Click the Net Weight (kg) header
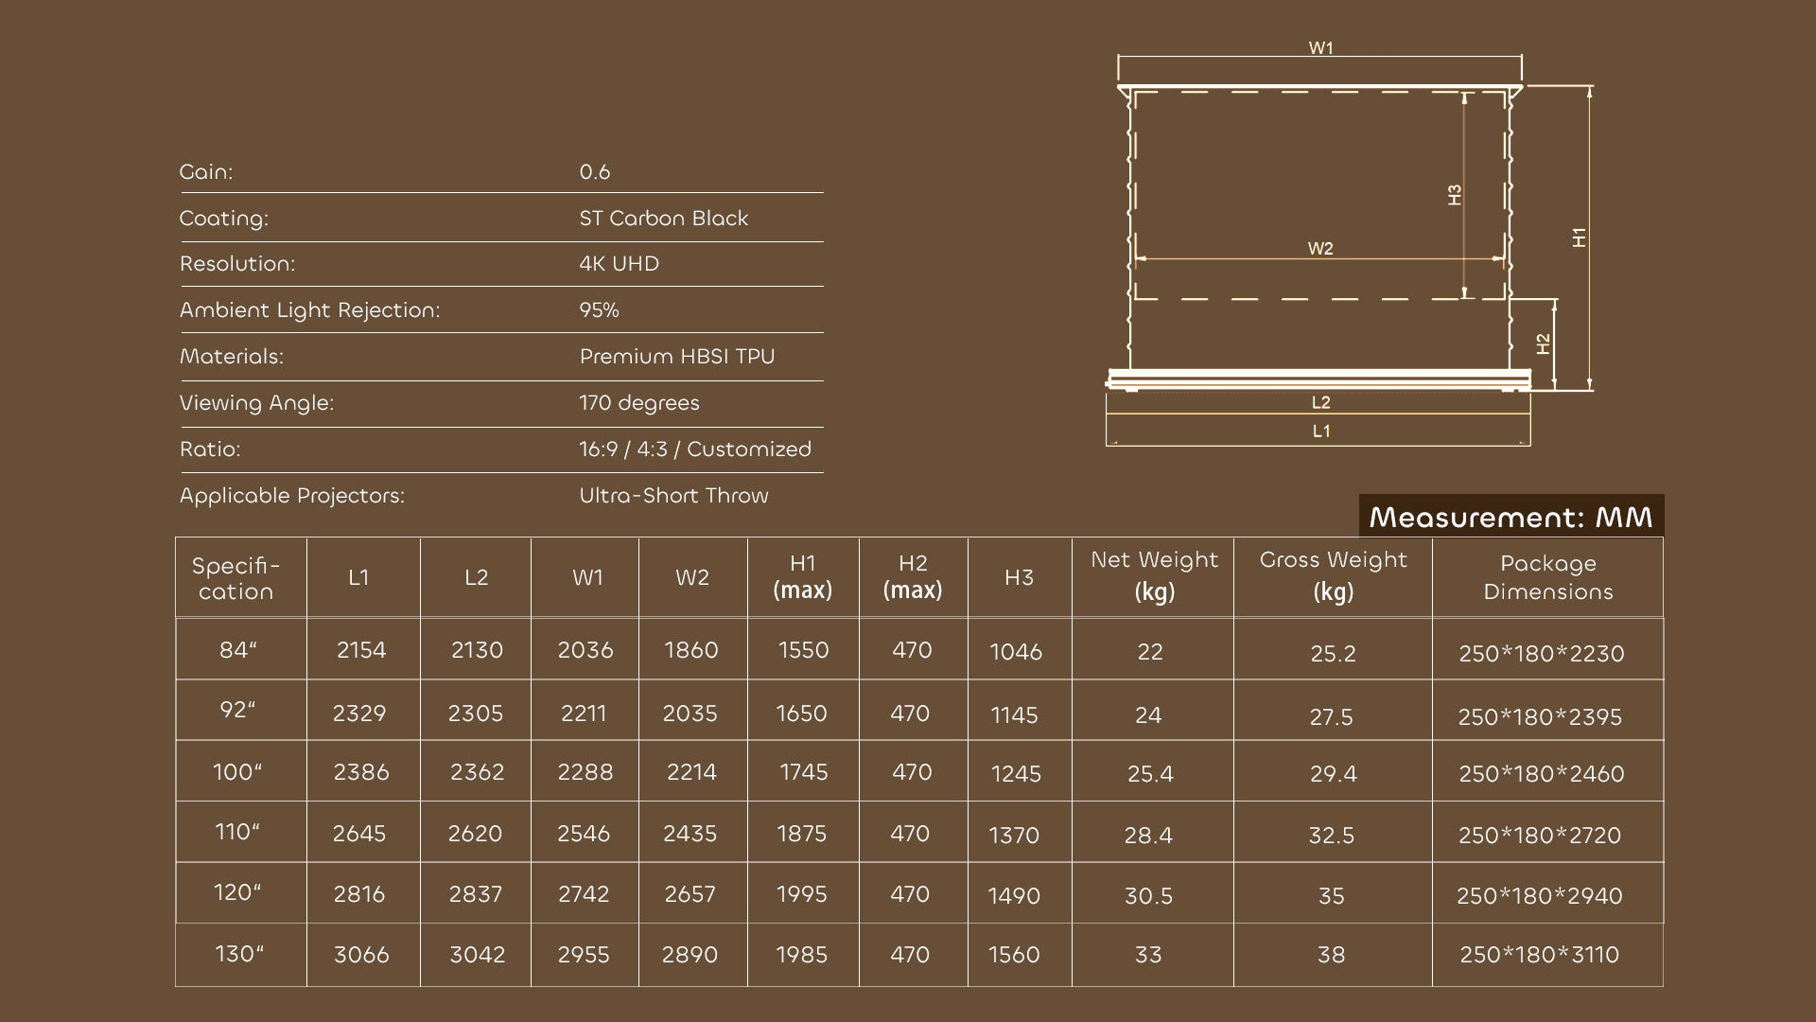The image size is (1816, 1022). [1154, 575]
